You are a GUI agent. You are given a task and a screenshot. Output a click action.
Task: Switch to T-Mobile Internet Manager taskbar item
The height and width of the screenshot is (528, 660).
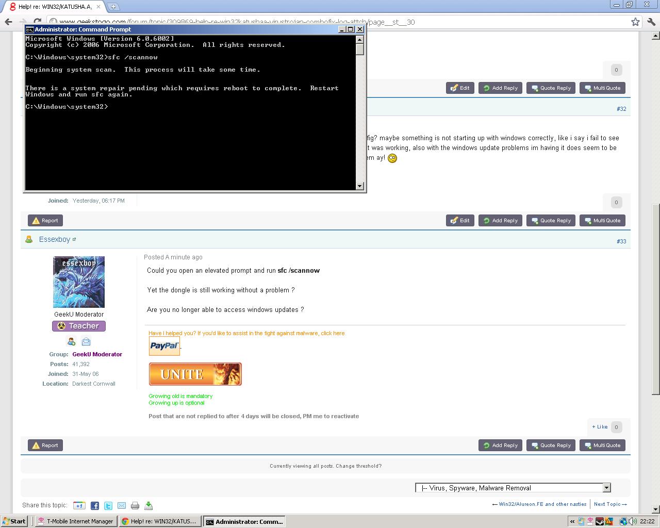pyautogui.click(x=75, y=521)
